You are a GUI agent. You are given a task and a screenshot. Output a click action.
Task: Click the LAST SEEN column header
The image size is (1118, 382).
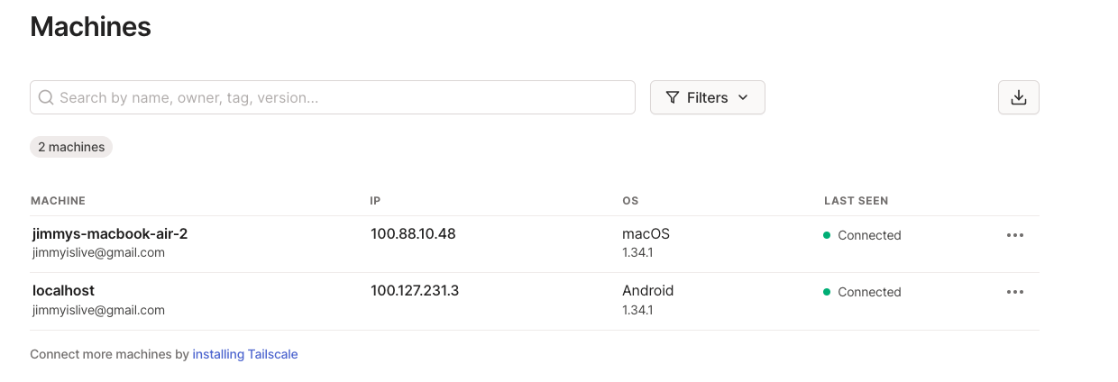856,201
